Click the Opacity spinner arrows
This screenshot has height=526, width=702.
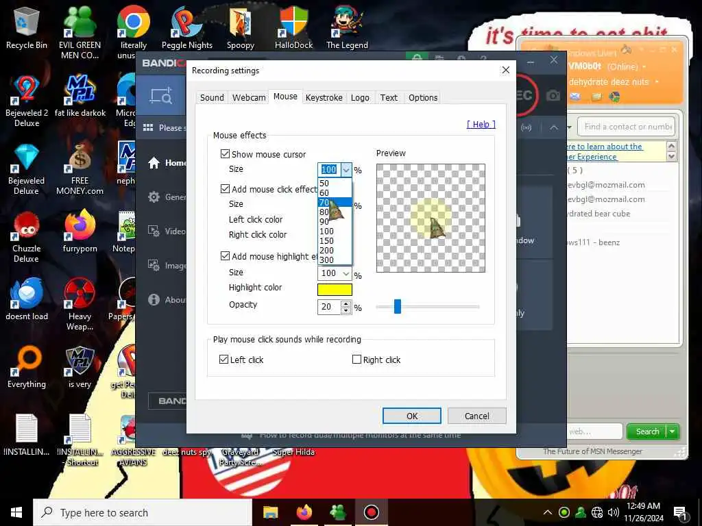click(346, 307)
